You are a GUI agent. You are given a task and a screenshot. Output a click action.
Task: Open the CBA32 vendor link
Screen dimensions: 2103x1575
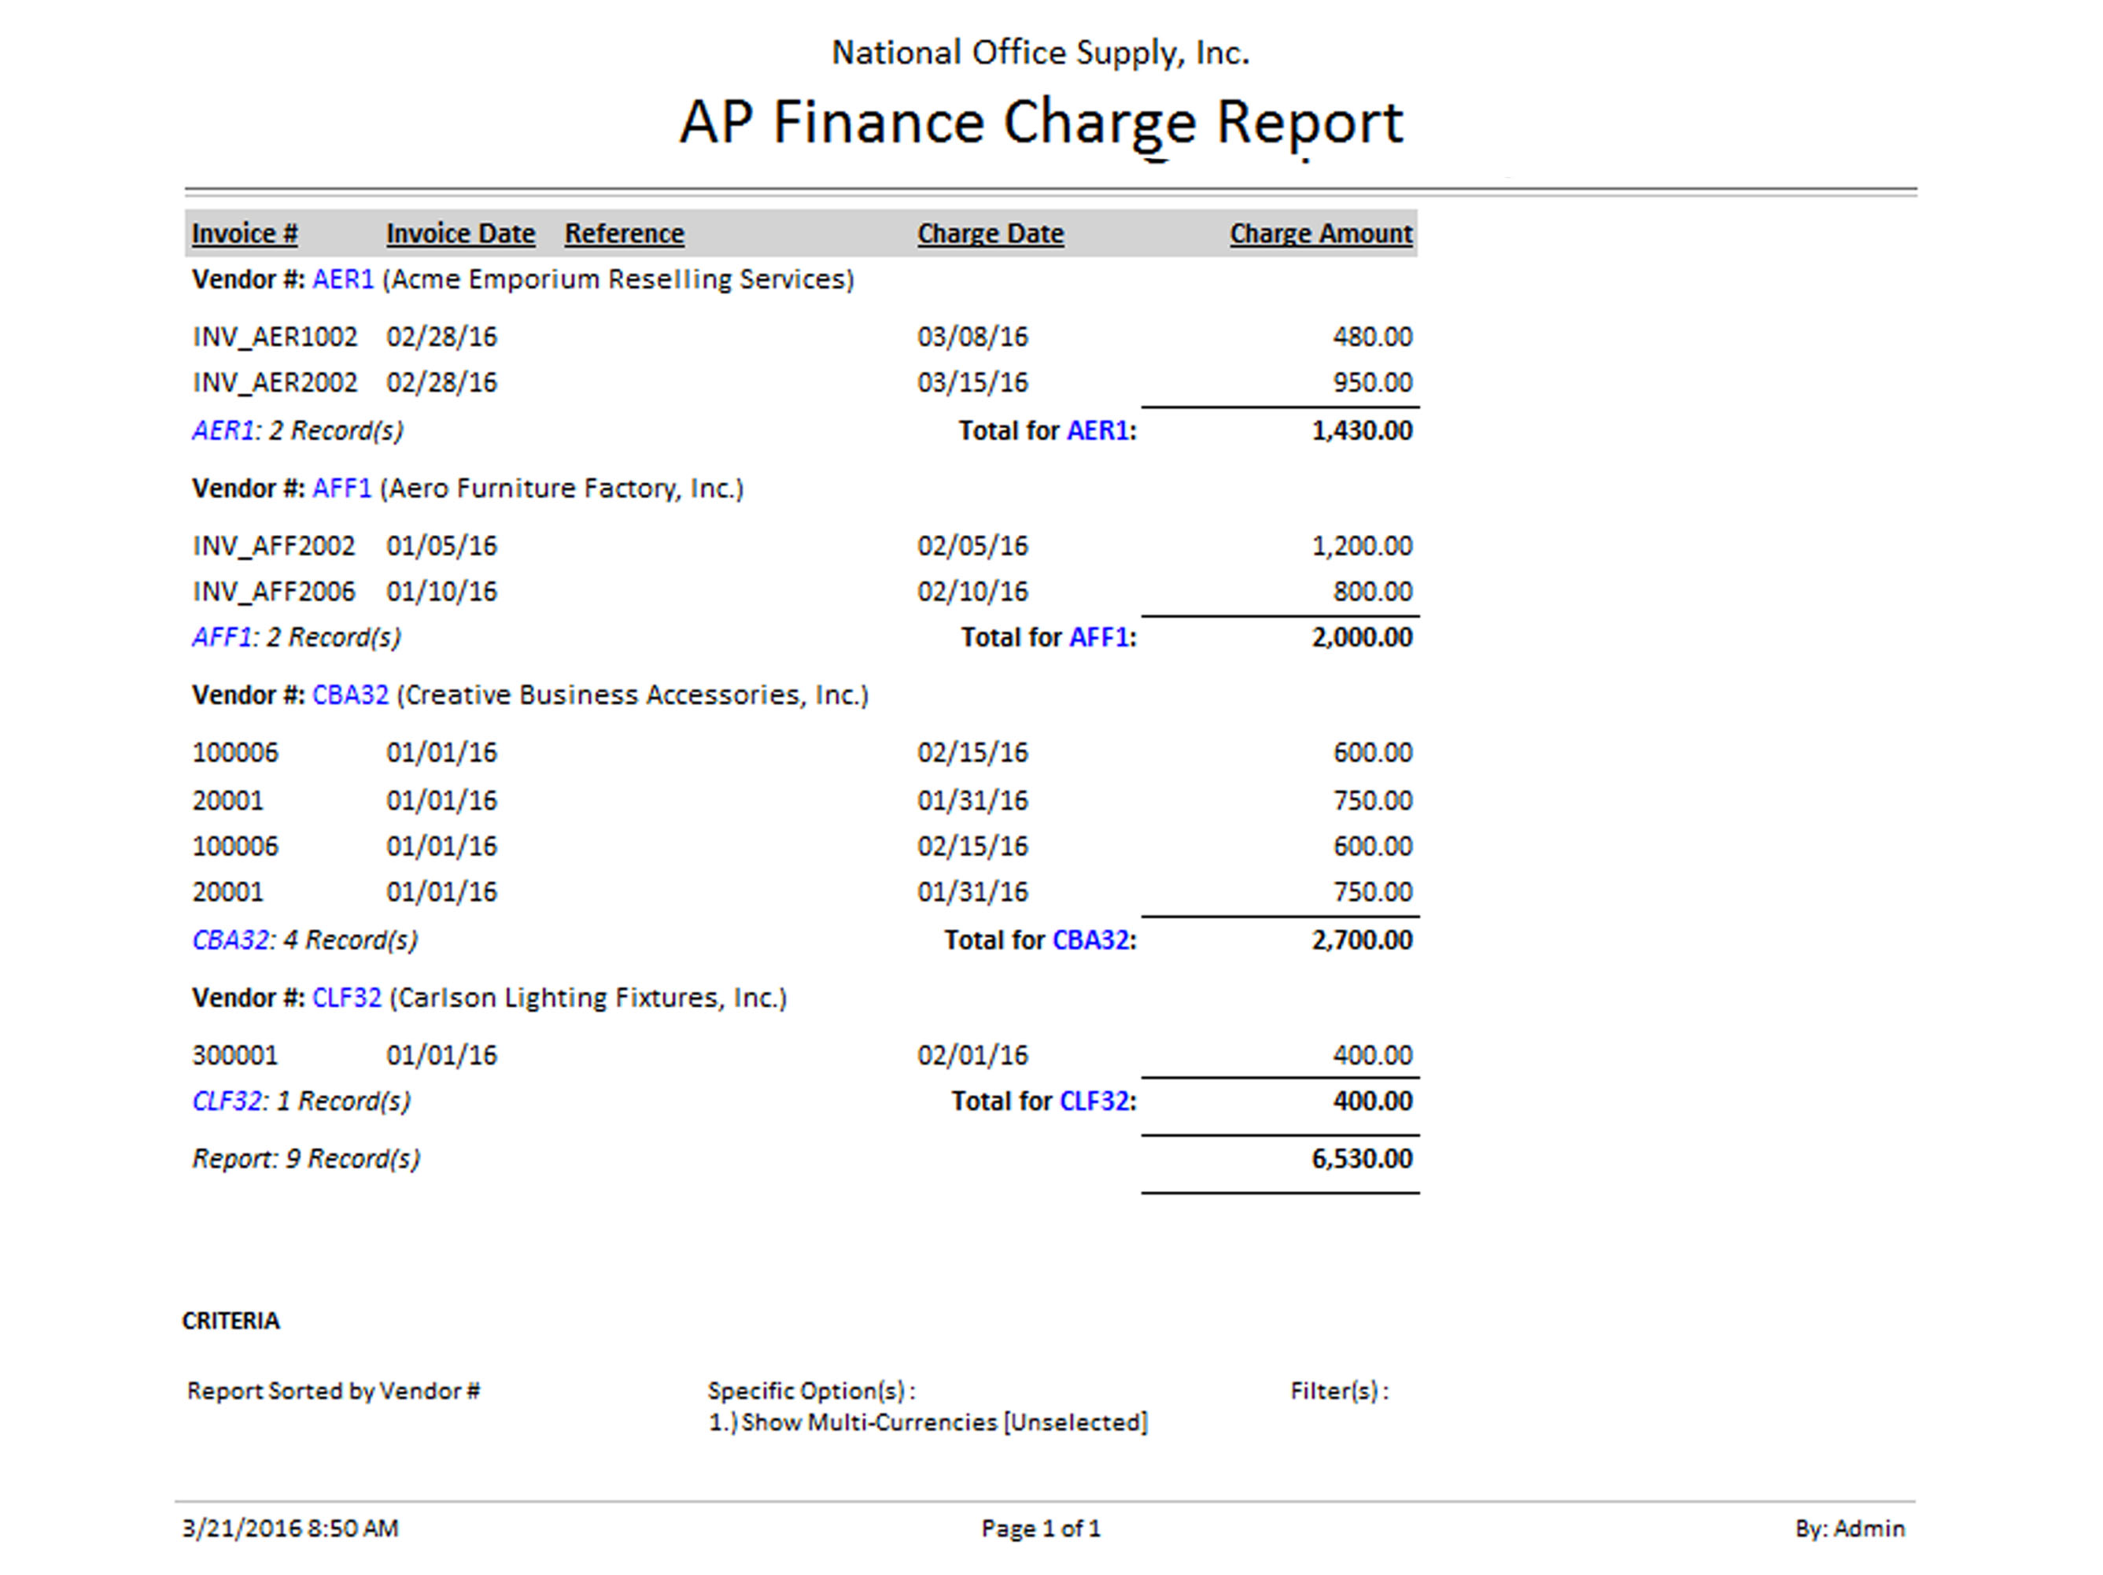350,695
